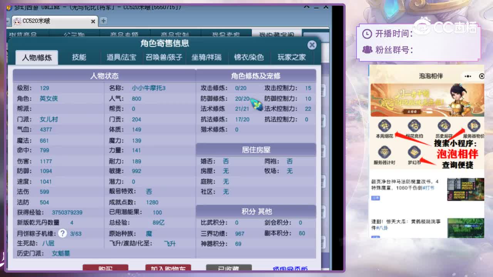This screenshot has height=277, width=493.
Task: Open the #八卦 hashtag link
Action: [x=383, y=228]
